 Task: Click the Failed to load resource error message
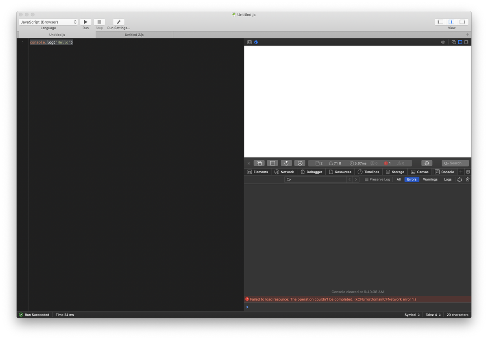pos(358,299)
